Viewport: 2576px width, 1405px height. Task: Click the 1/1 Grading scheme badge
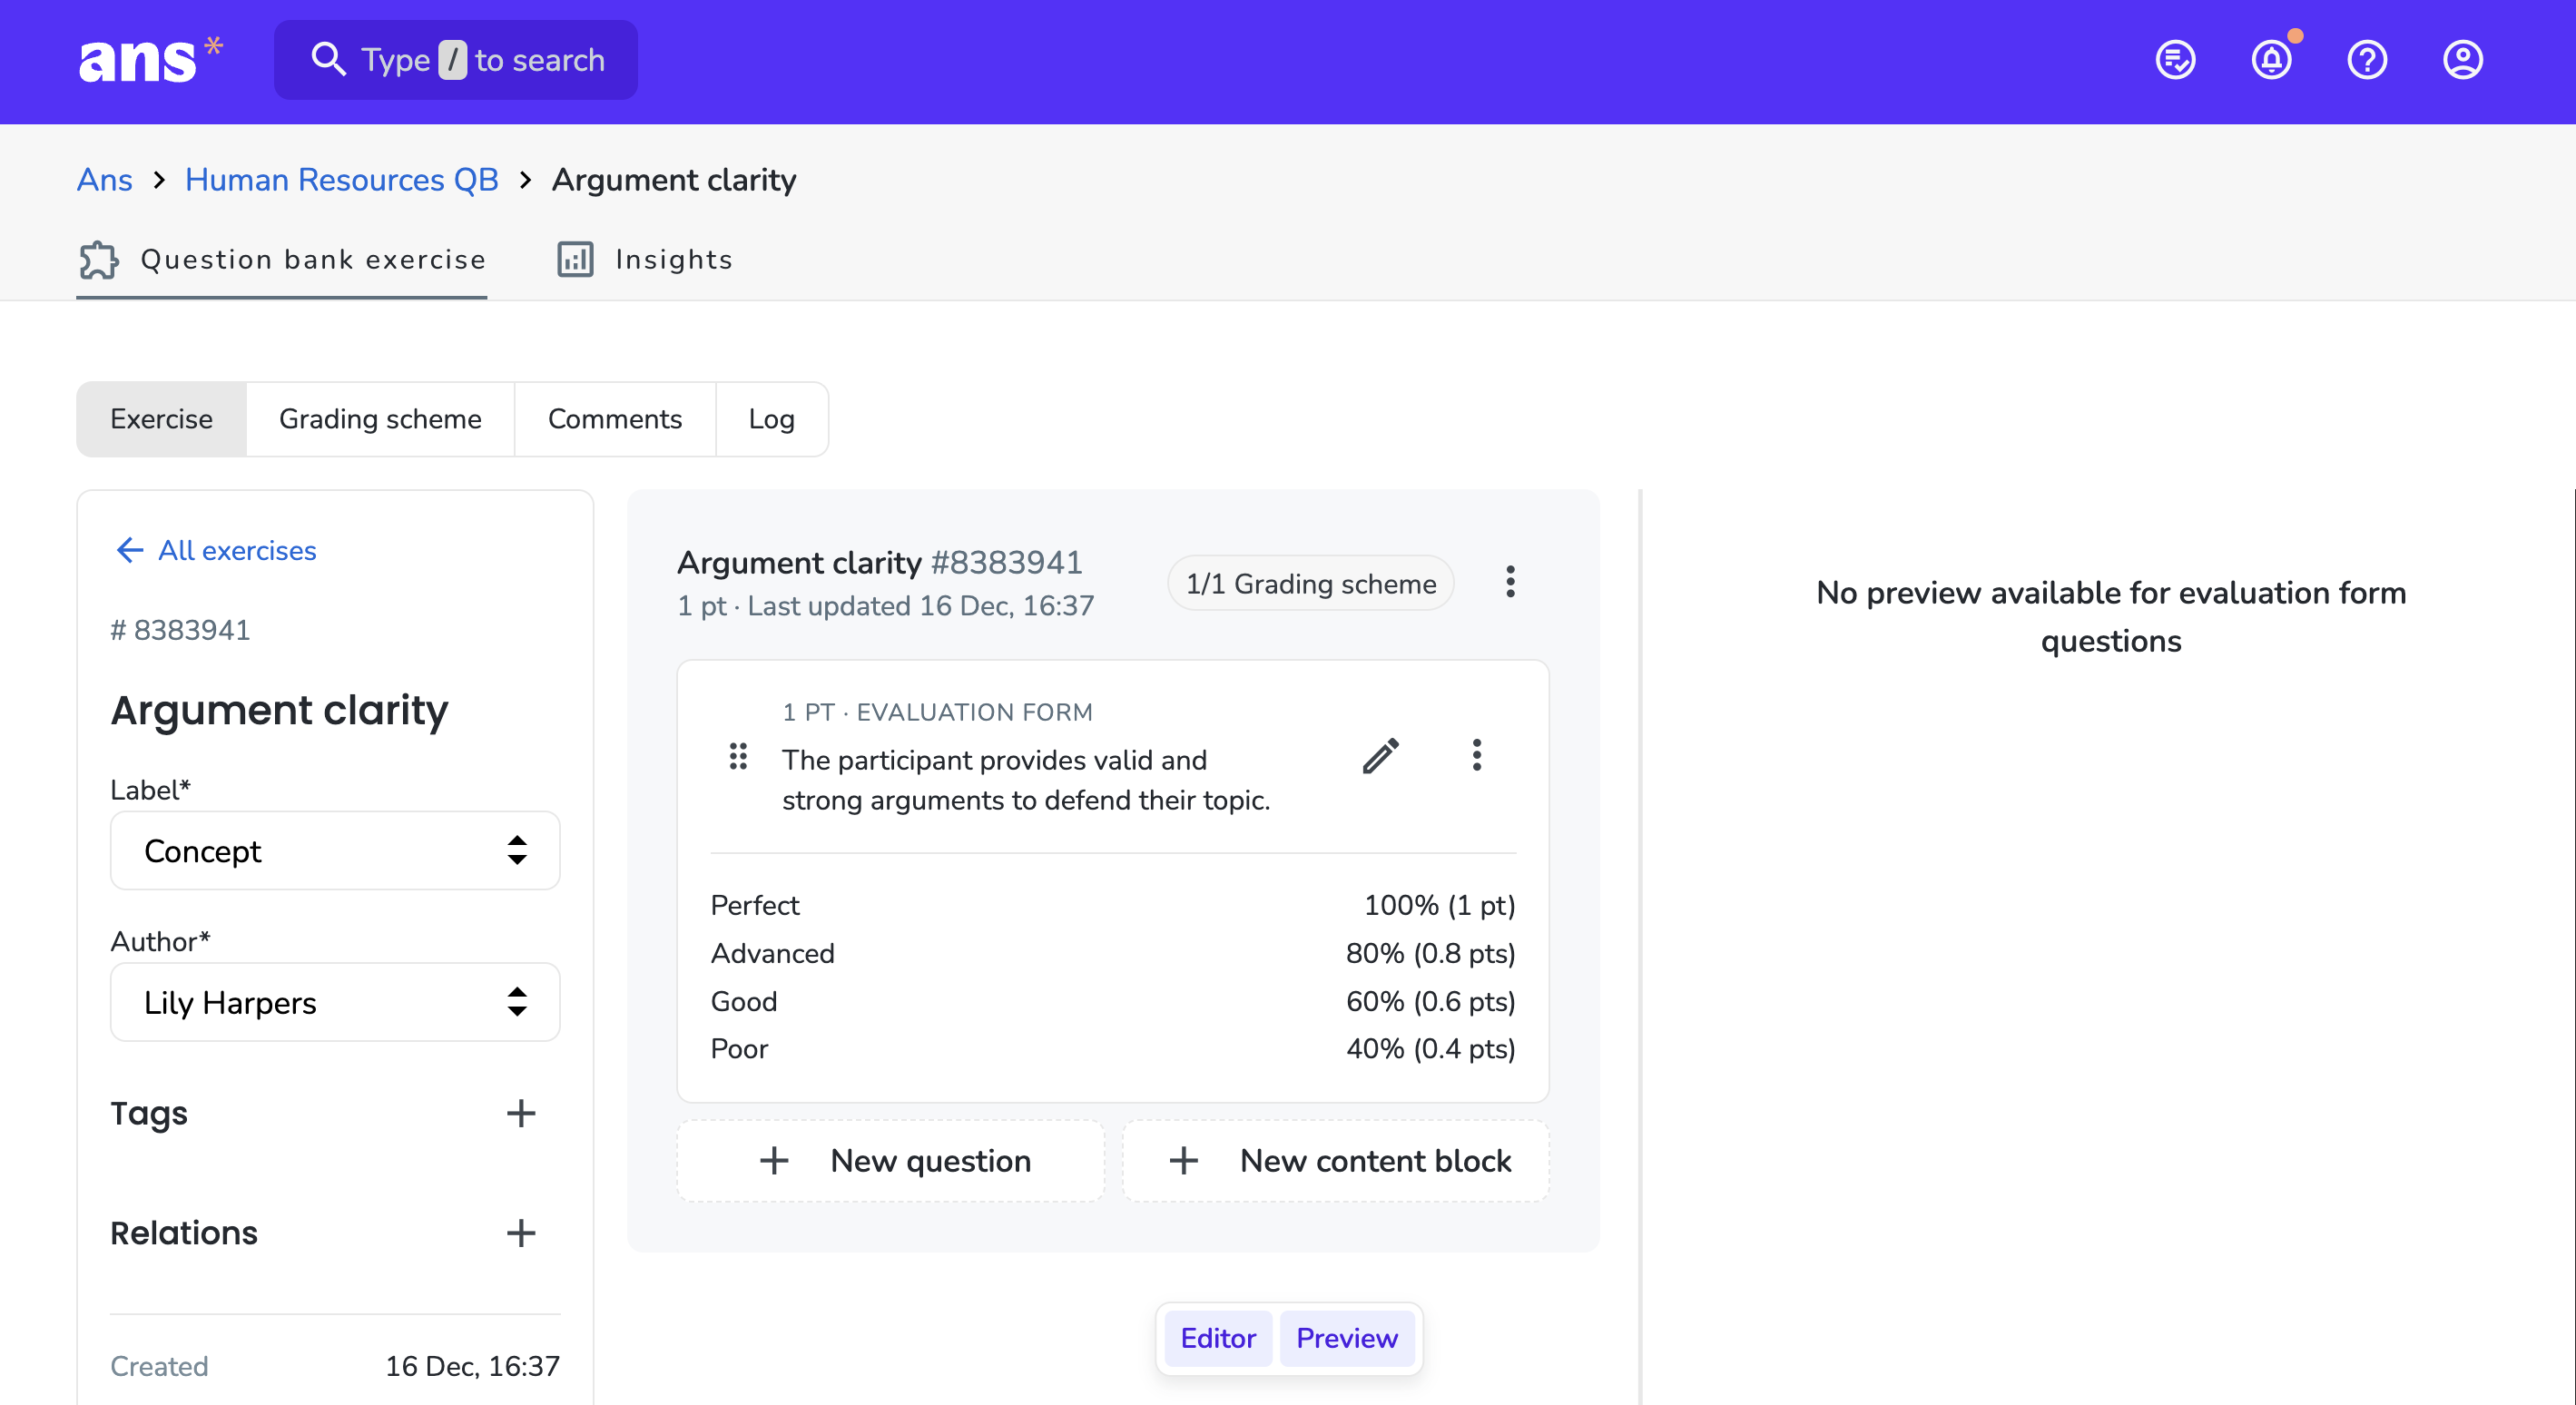(x=1311, y=583)
